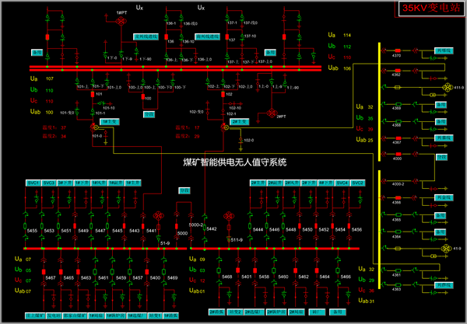Click 分段 button beside breaker 4000

pos(441,157)
